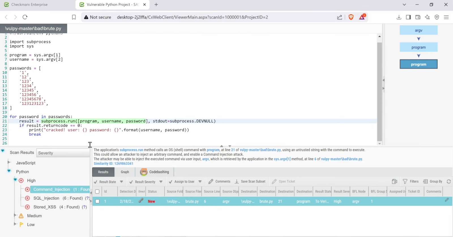Expand the Medium severity tree node

tap(15, 216)
